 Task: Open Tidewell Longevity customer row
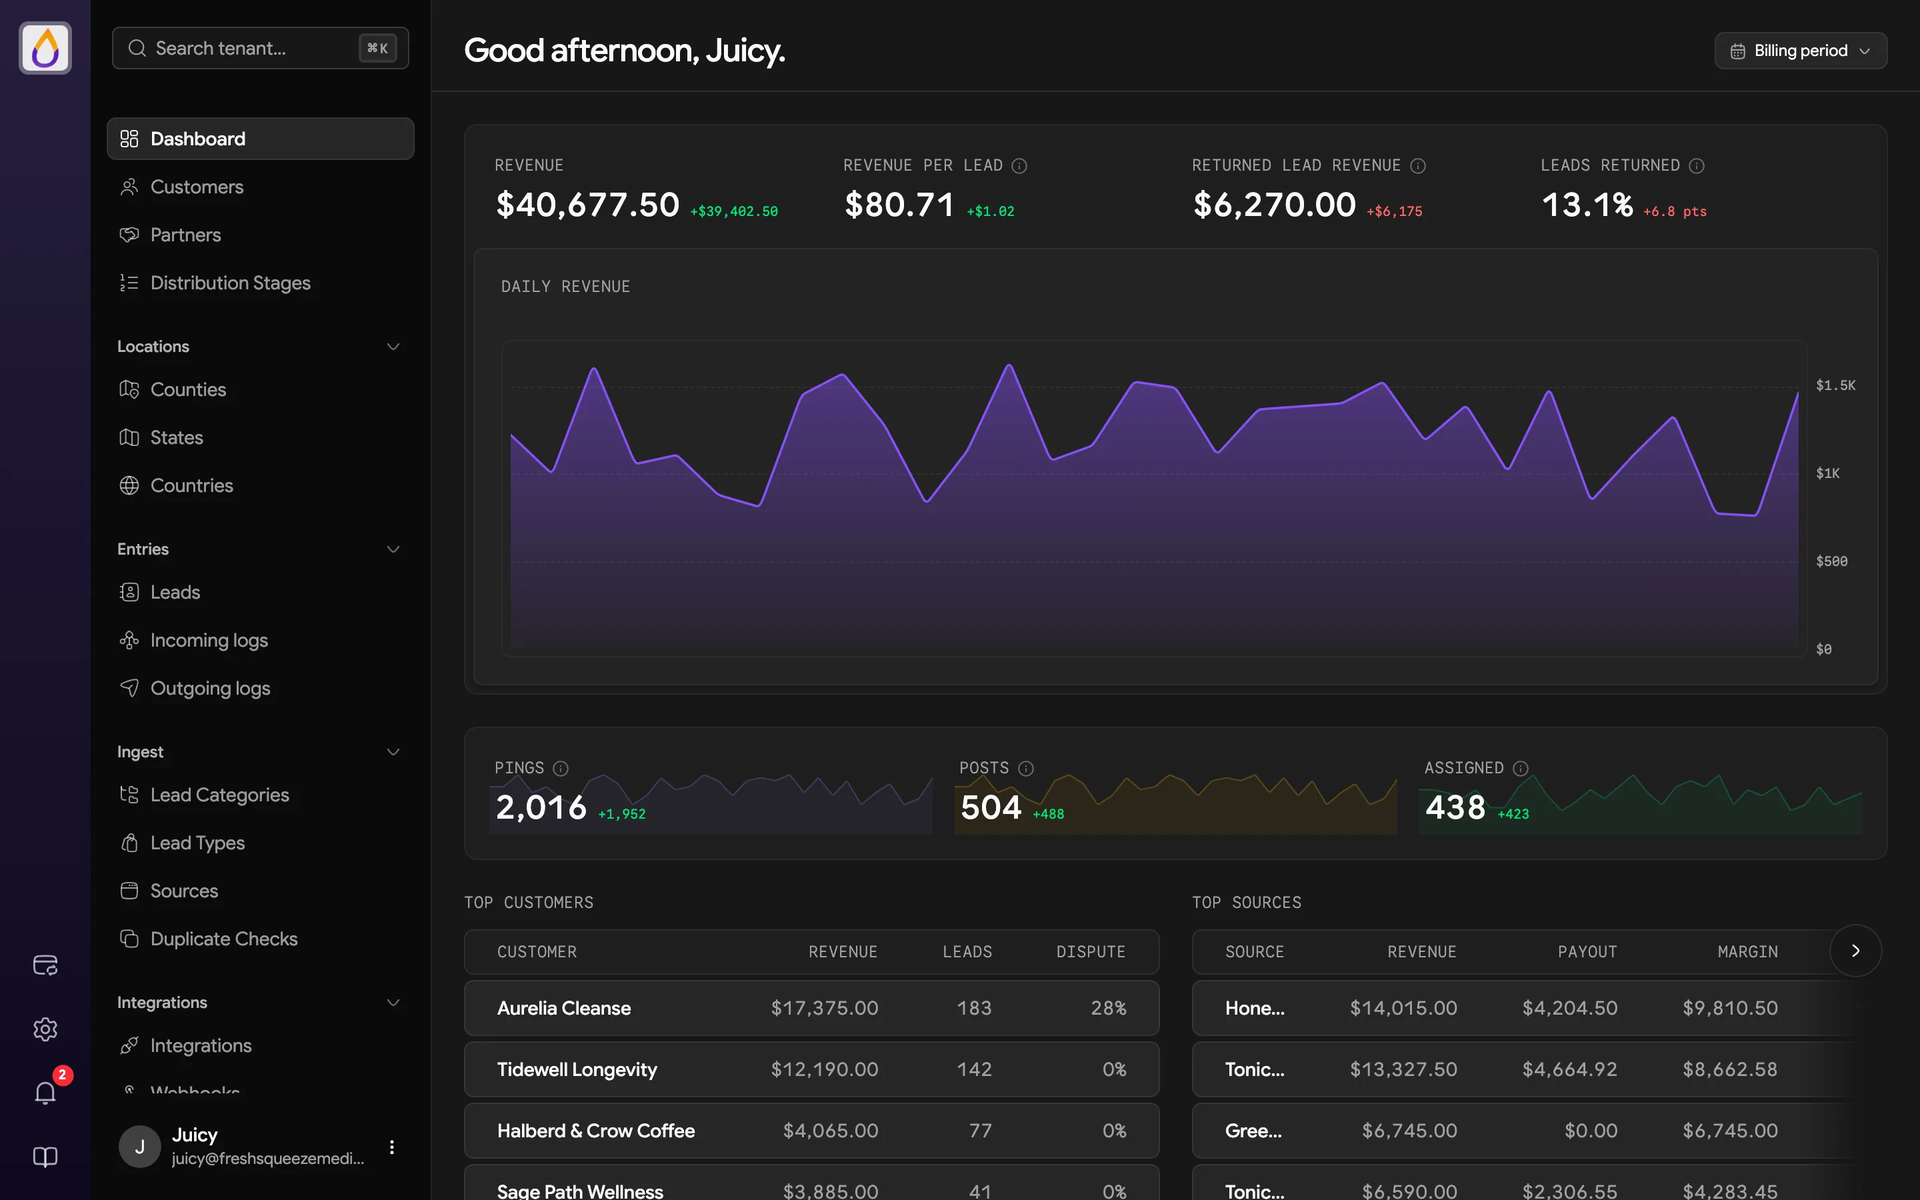[811, 1069]
